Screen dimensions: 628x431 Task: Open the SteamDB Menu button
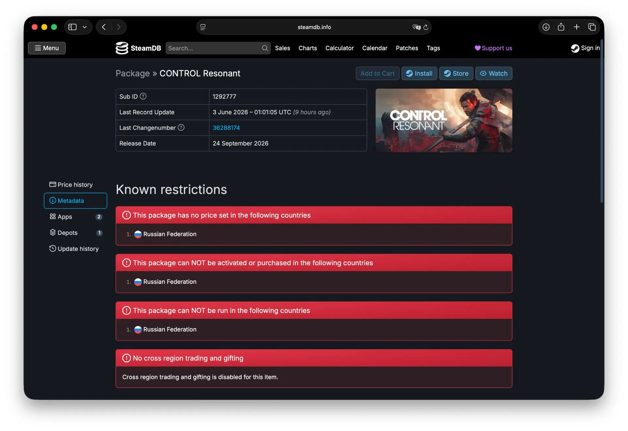[x=47, y=48]
